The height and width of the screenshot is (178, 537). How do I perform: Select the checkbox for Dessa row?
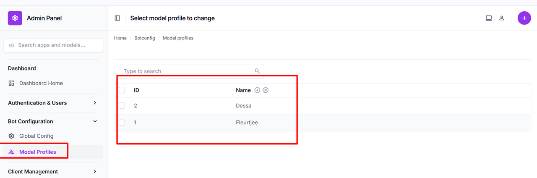(x=122, y=106)
